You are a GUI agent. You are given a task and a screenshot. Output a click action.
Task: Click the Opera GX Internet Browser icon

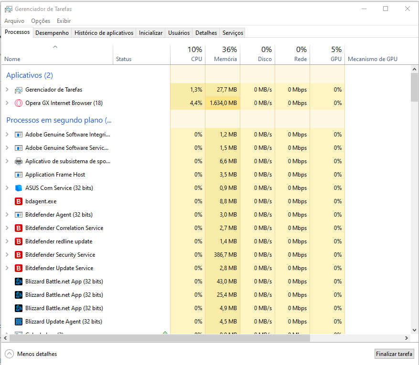pyautogui.click(x=19, y=103)
